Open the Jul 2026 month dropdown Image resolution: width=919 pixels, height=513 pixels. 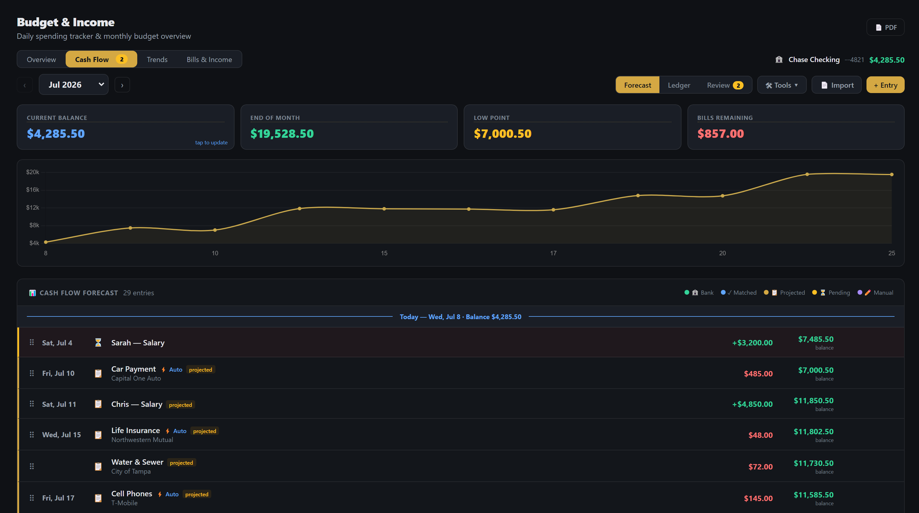pyautogui.click(x=73, y=85)
